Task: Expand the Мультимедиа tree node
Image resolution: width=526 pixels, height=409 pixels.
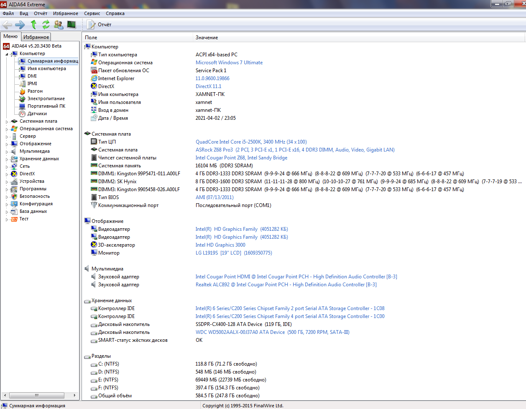Action: (x=7, y=151)
